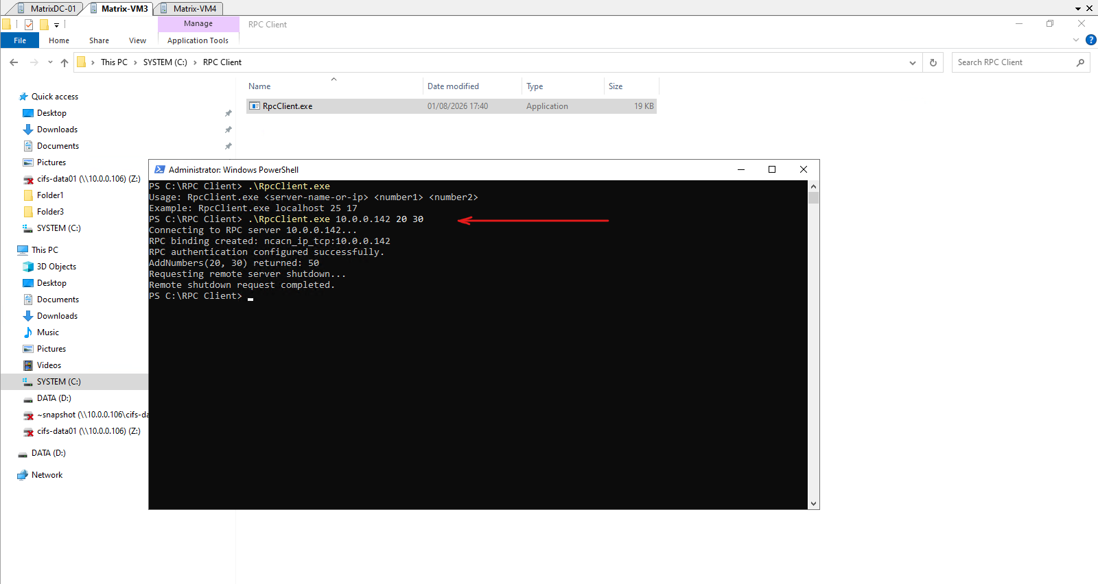Click PowerShell scrollbar down arrow

pyautogui.click(x=814, y=504)
